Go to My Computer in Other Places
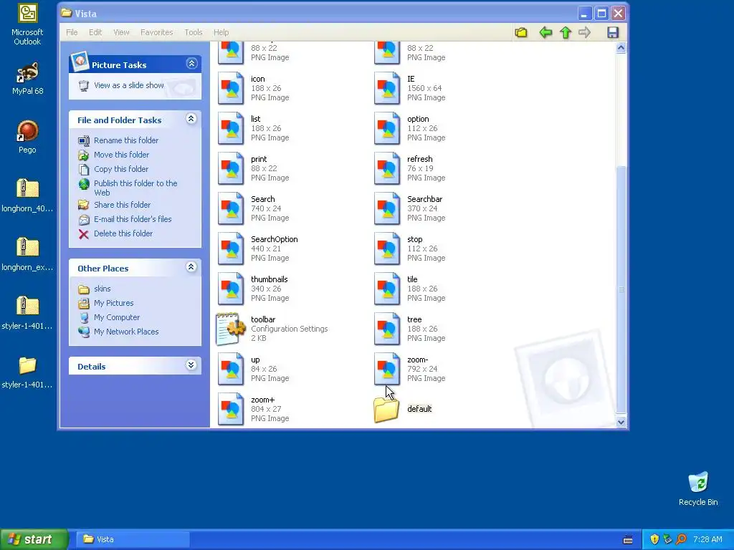 [x=109, y=317]
